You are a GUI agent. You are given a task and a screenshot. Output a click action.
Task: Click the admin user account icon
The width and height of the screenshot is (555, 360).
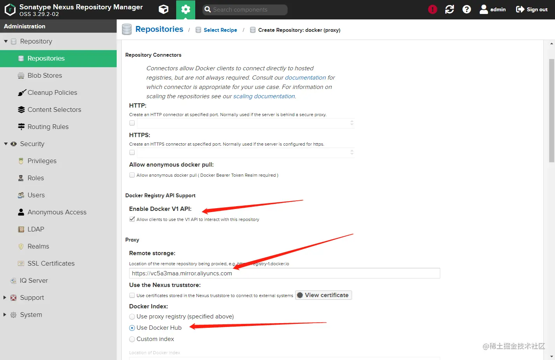[x=484, y=9]
